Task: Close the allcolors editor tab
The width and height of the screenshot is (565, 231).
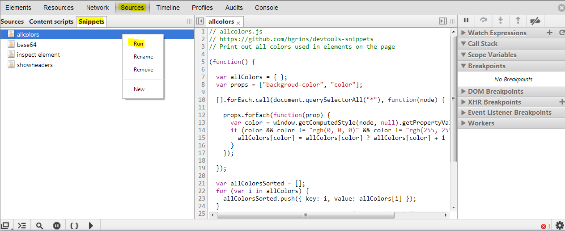Action: click(238, 23)
